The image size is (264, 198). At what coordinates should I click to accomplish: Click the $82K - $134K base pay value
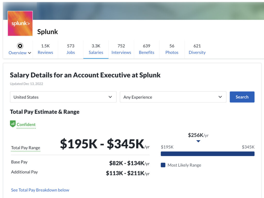(x=129, y=163)
